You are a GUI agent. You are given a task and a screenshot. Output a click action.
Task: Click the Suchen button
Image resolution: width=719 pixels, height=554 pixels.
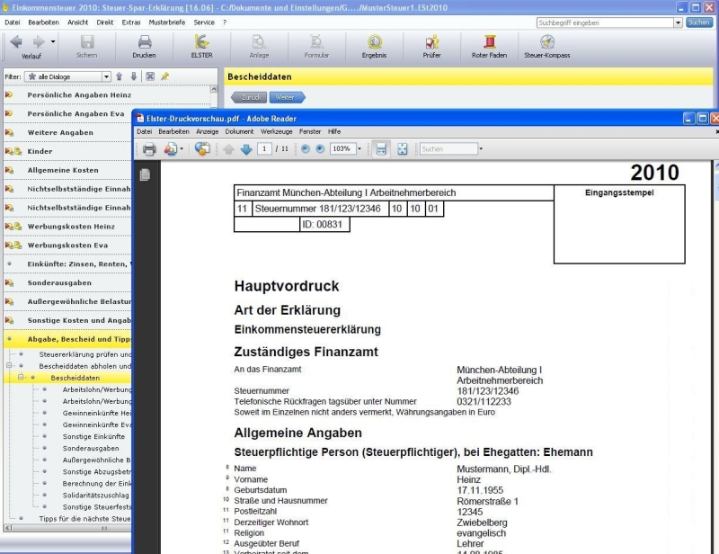click(699, 22)
